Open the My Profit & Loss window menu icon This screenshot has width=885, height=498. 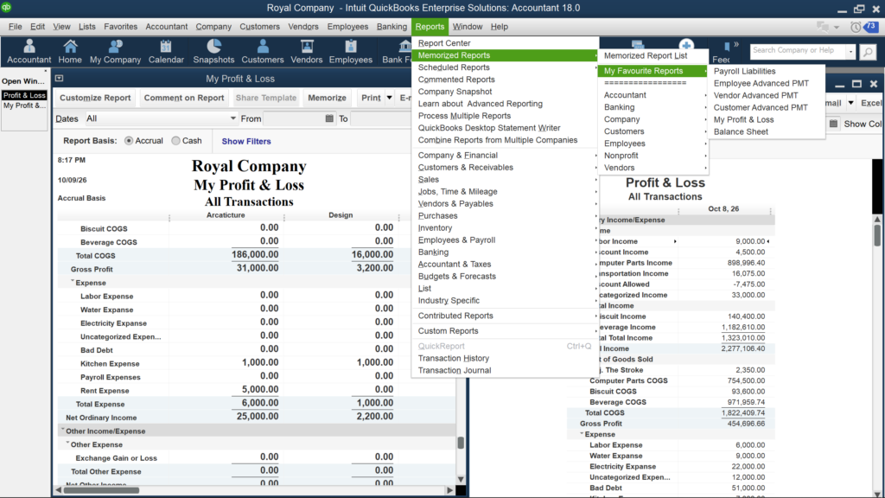click(60, 79)
